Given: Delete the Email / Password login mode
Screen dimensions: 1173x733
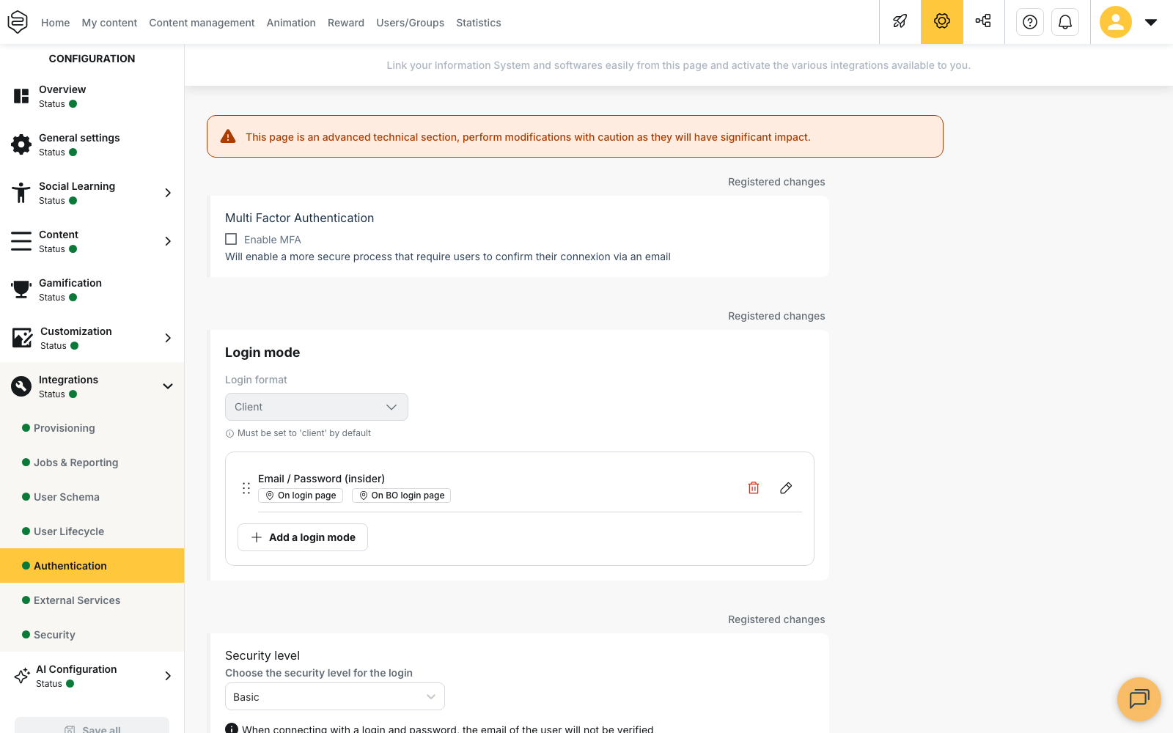Looking at the screenshot, I should (x=754, y=488).
